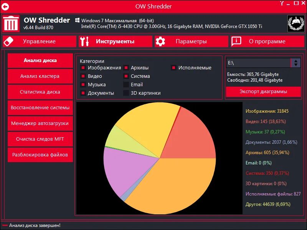Open Восстановление системы tool
Image resolution: width=307 pixels, height=230 pixels.
[40, 108]
